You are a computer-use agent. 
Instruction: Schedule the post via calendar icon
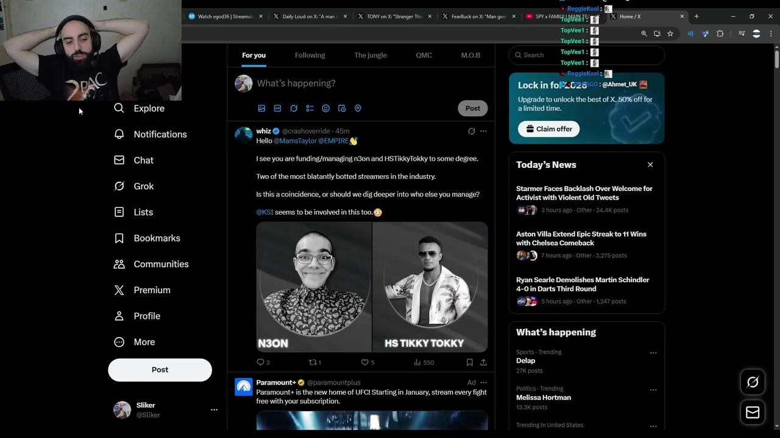coord(342,108)
